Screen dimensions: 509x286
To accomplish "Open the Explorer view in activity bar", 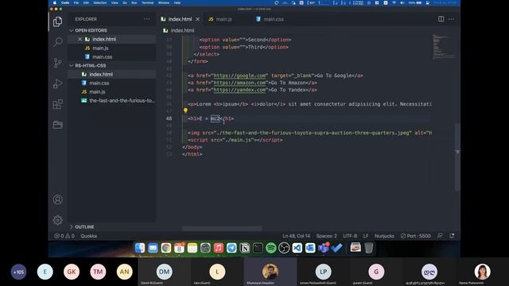I will pyautogui.click(x=58, y=21).
